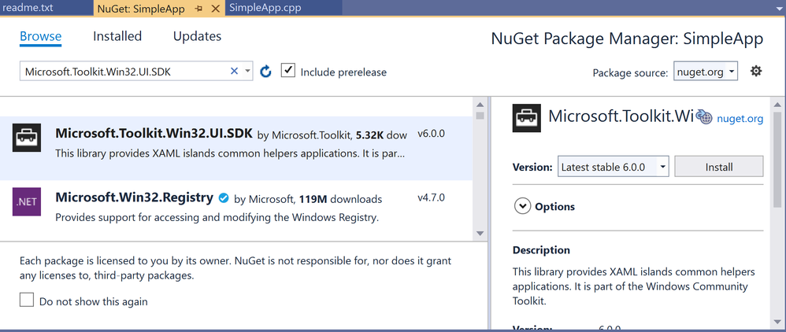Click the v4.7.0 version label
The width and height of the screenshot is (786, 332).
click(431, 197)
